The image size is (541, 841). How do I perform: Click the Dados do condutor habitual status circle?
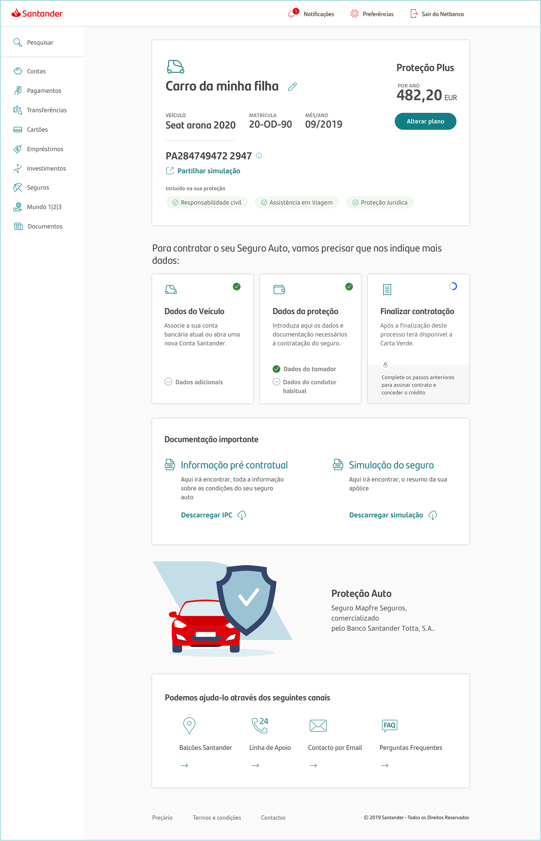[x=276, y=382]
